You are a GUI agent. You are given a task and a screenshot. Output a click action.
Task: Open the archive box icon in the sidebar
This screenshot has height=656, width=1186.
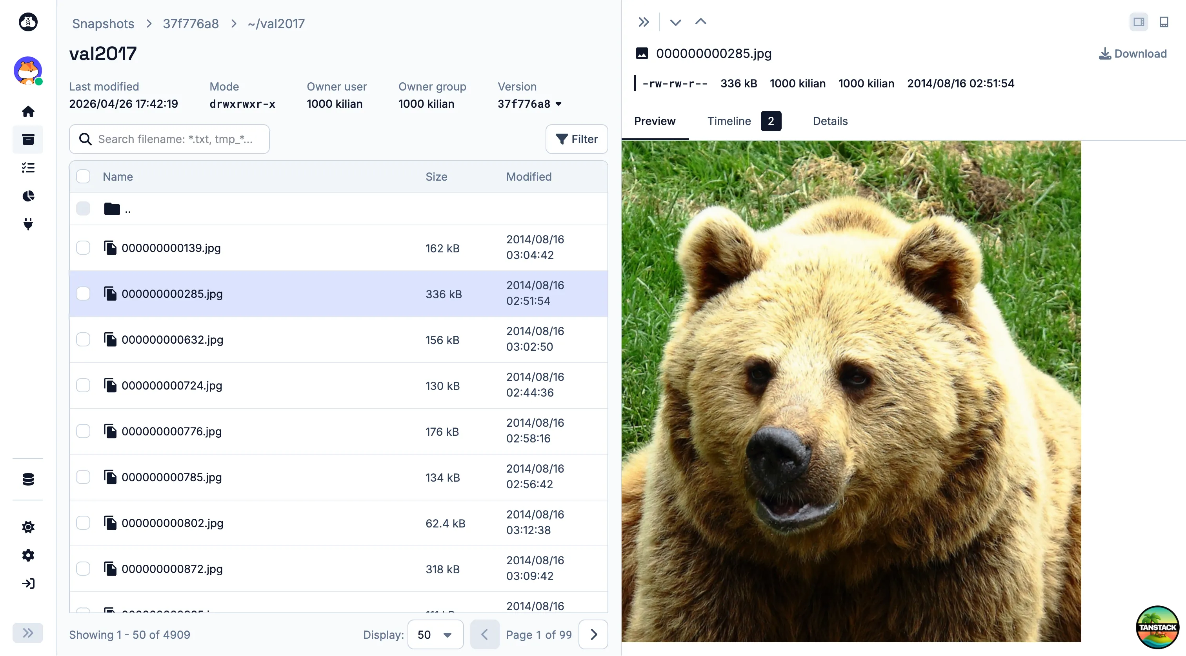tap(28, 140)
